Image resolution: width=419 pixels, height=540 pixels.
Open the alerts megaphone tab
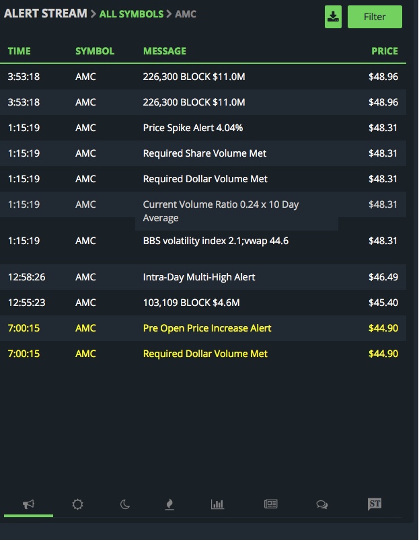coord(28,504)
